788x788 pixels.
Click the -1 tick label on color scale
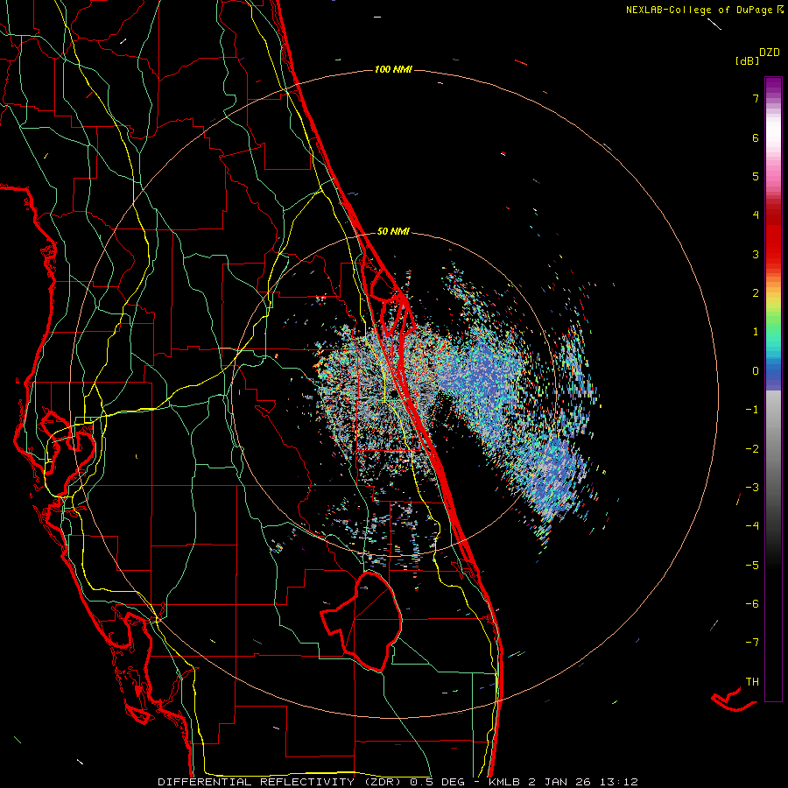(x=752, y=410)
